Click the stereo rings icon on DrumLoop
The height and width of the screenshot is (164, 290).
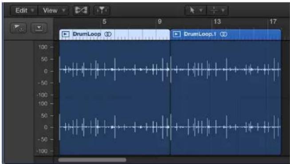[108, 34]
